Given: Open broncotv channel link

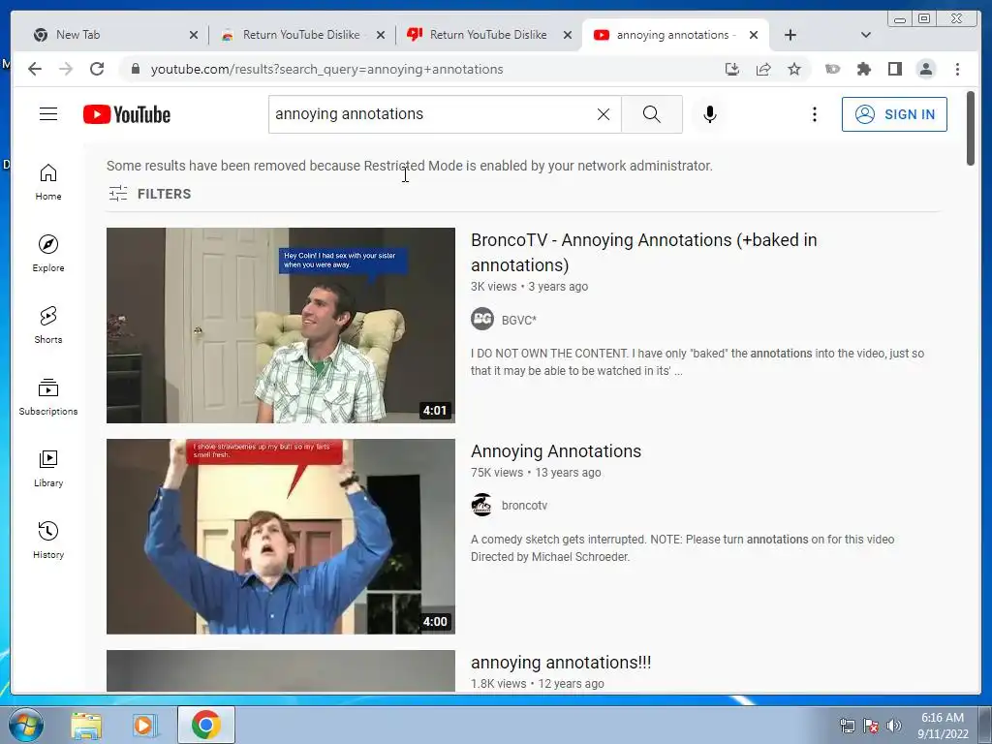Looking at the screenshot, I should coord(524,506).
